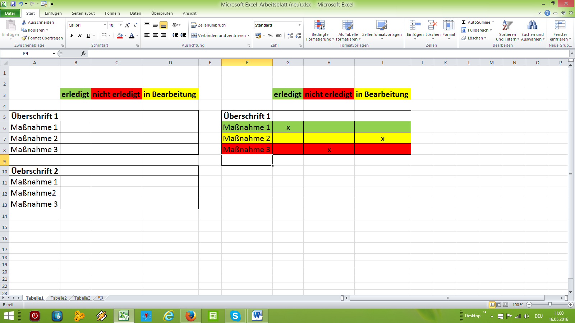Toggle Zeilenumbruch text wrapping
Screen dimensions: 575x323
point(208,25)
